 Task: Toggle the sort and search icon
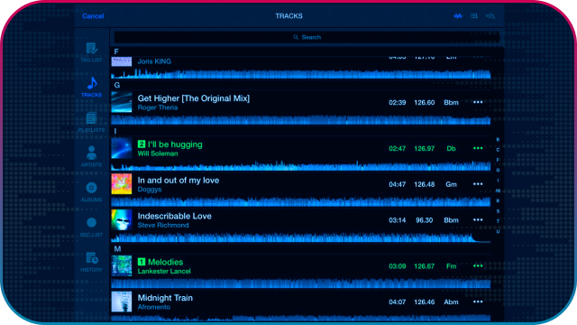tap(490, 16)
